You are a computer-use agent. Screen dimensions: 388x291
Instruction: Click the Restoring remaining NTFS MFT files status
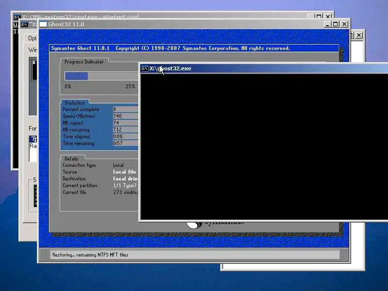point(90,255)
